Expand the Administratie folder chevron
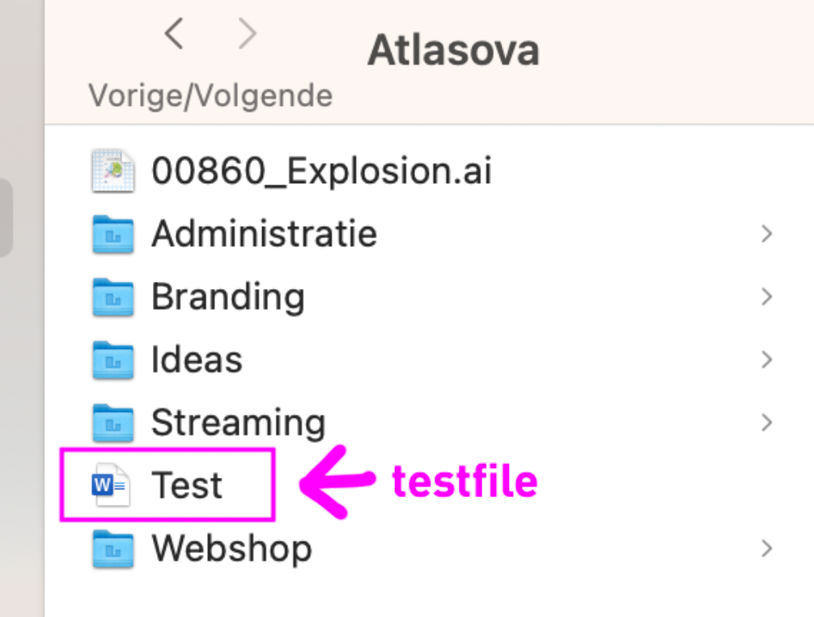Screen dimensions: 814x617 click(766, 234)
